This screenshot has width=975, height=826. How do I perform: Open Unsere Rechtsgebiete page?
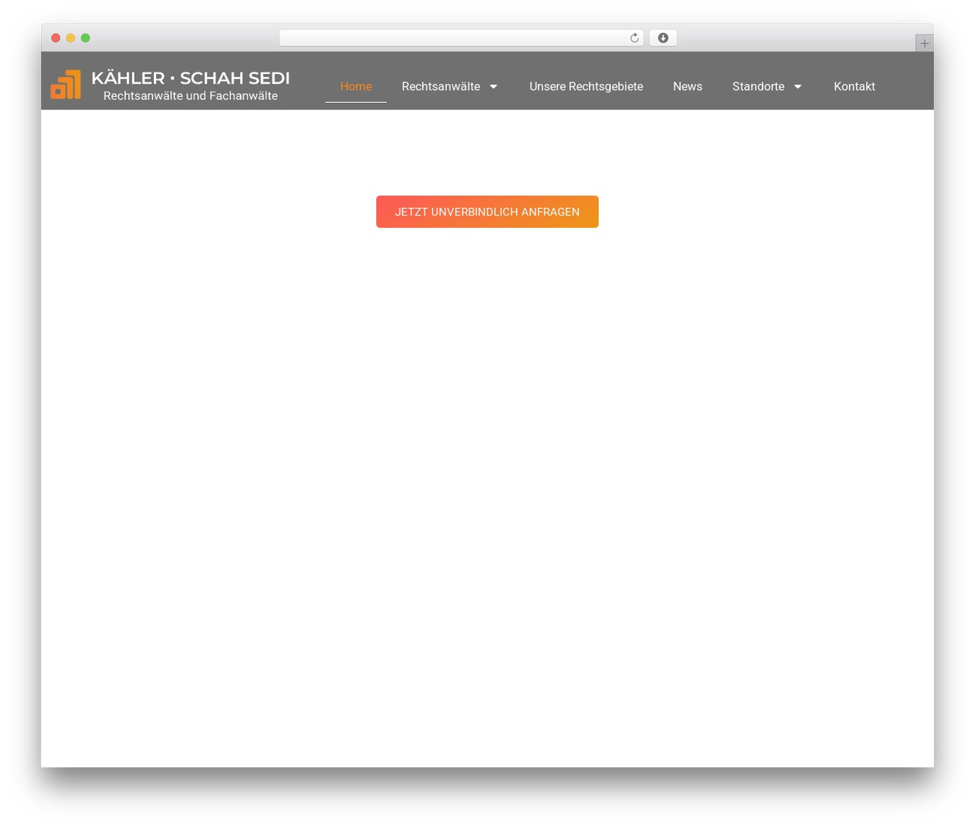coord(586,87)
